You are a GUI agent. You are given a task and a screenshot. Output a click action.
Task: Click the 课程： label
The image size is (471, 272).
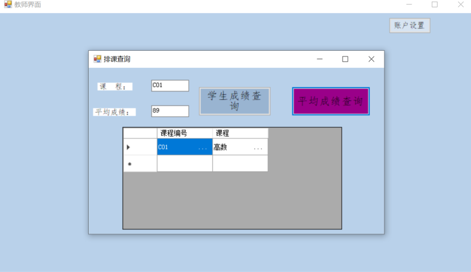coord(115,87)
